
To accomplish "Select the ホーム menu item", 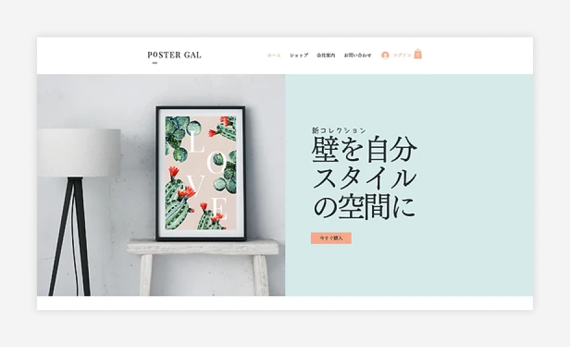I will tap(274, 55).
